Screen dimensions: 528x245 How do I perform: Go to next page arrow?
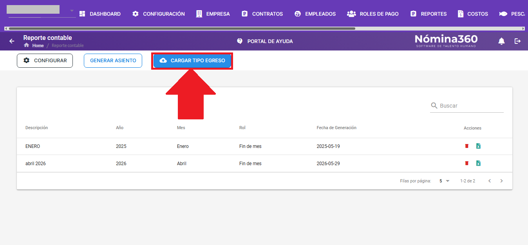click(x=501, y=181)
